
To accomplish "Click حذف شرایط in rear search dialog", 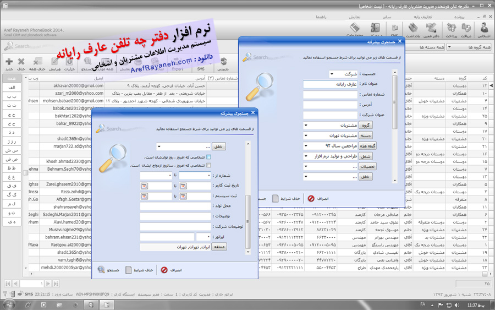I will pos(286,198).
